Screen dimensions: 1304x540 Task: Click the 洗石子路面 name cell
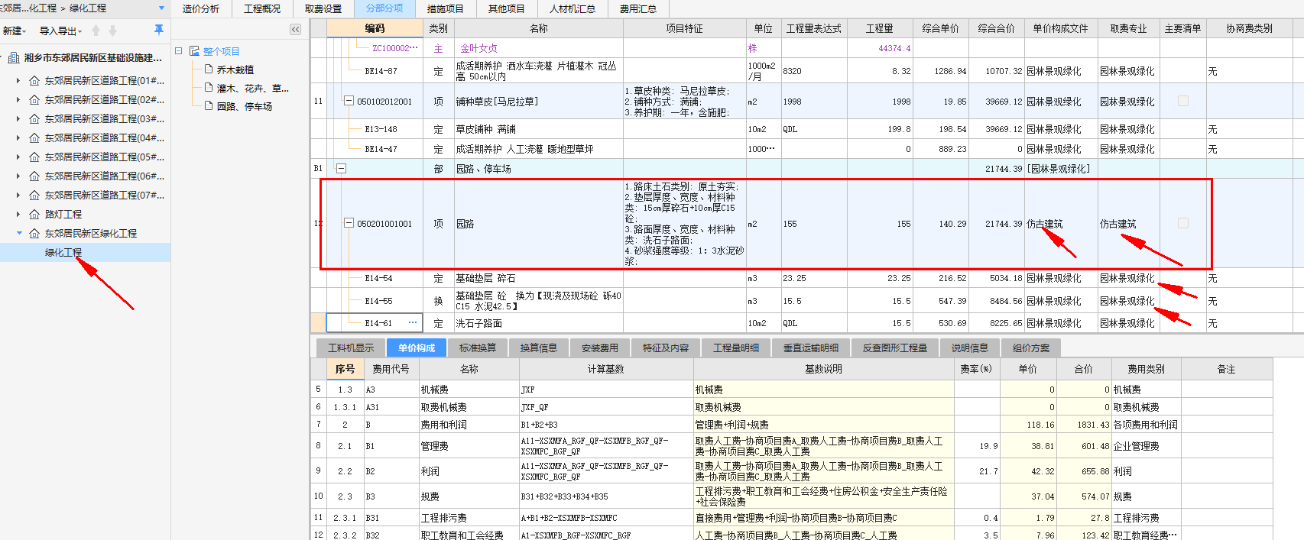(538, 323)
